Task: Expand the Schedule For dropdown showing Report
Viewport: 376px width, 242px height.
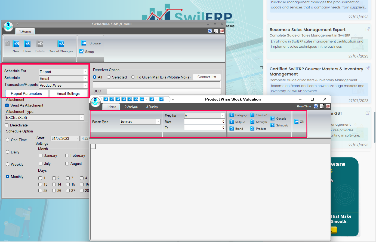Action: click(x=85, y=72)
